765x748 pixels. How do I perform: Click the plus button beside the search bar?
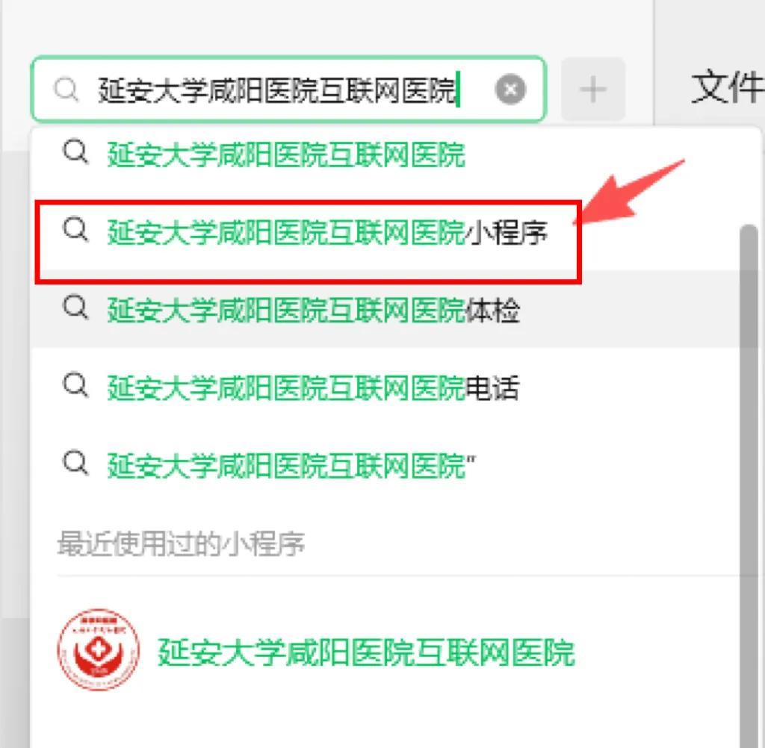592,90
